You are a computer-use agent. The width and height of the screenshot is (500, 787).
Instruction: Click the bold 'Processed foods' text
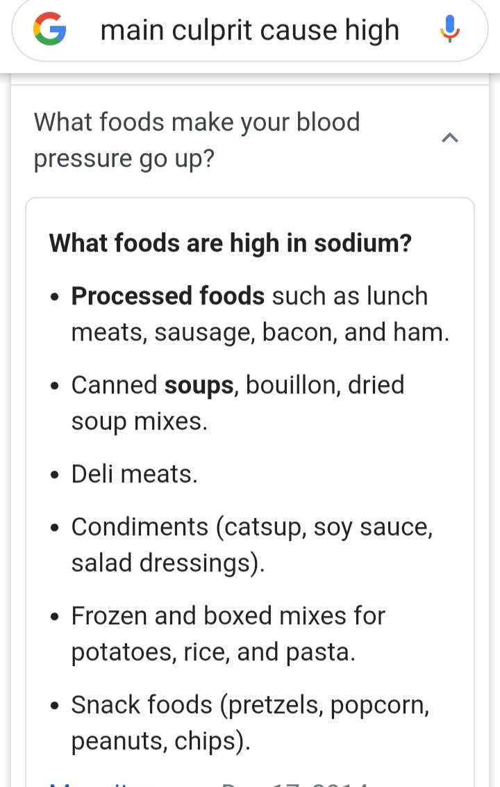(x=167, y=295)
